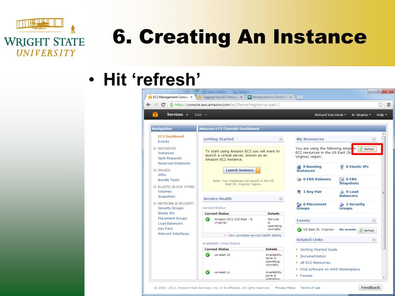Open Instances in navigation
Viewport: 395px width, 296px height.
point(166,153)
